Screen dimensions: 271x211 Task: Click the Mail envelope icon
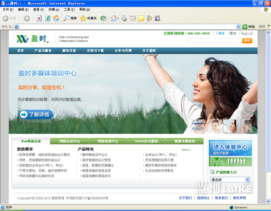(x=114, y=18)
